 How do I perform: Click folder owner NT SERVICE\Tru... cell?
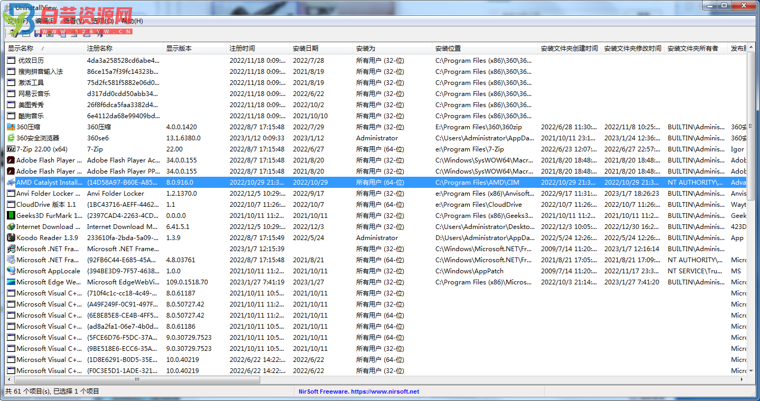point(695,271)
